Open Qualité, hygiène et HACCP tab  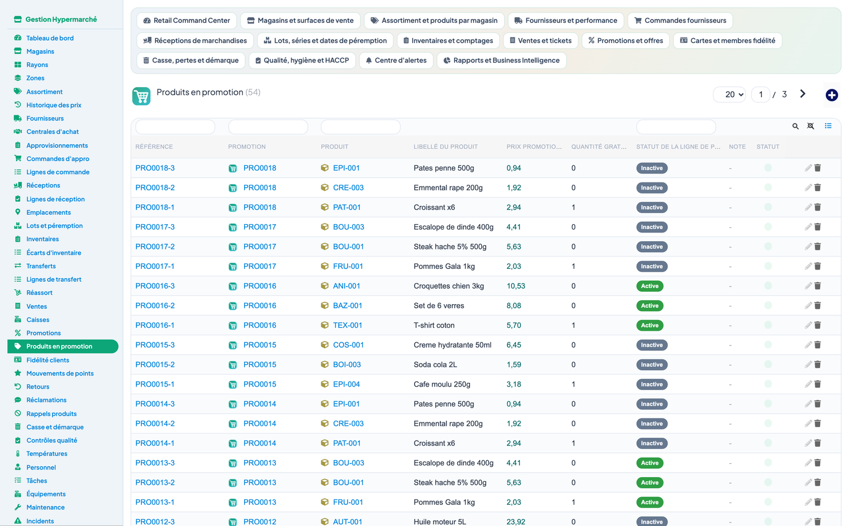coord(302,61)
